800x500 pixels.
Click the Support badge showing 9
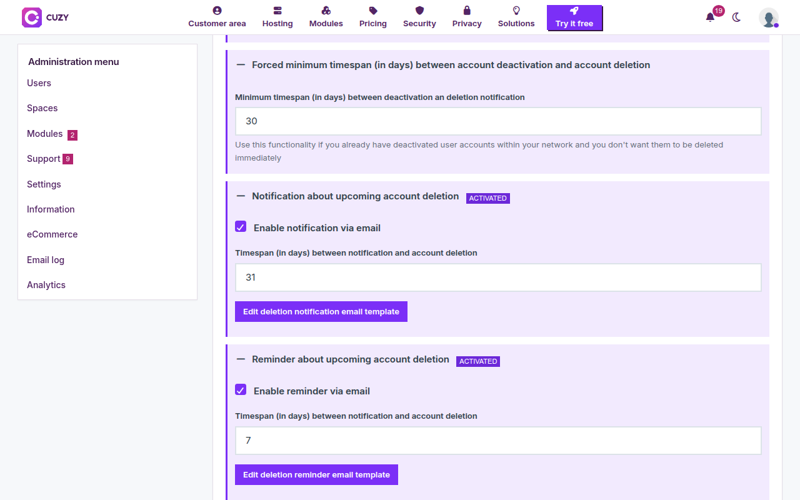coord(67,159)
